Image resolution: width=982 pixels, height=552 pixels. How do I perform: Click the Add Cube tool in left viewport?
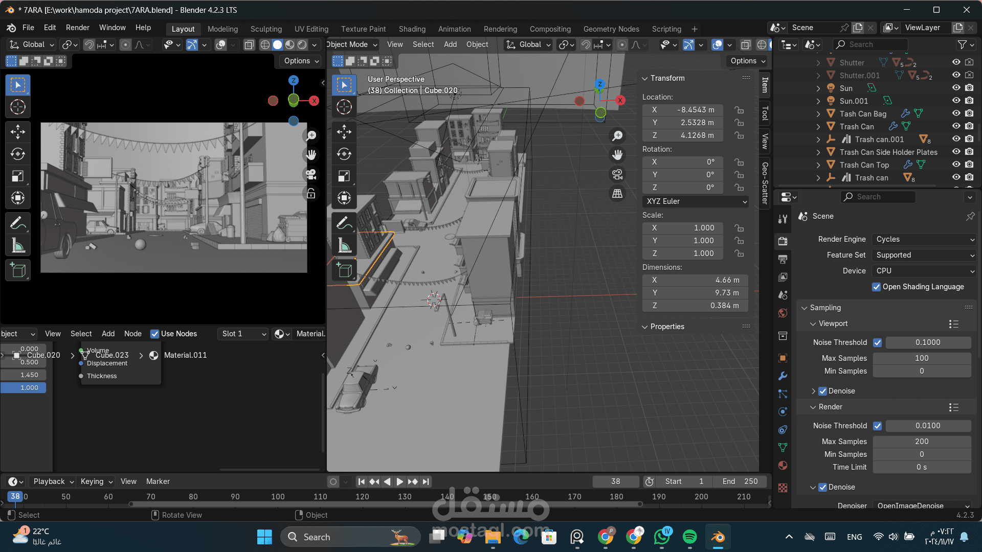click(18, 270)
